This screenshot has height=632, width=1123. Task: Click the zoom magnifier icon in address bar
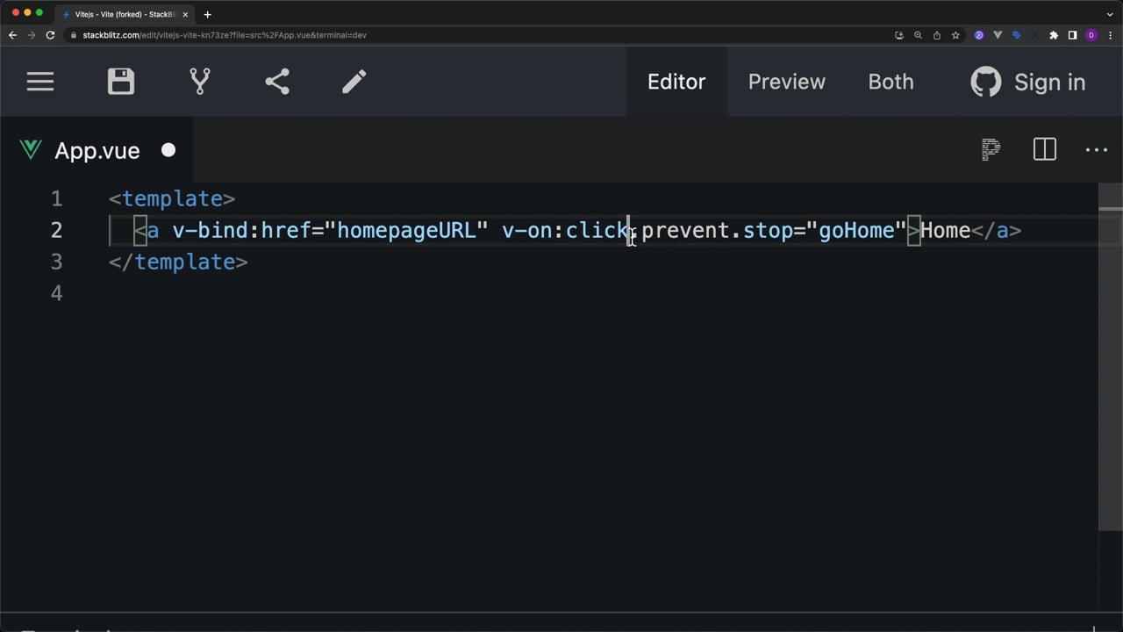click(x=918, y=35)
